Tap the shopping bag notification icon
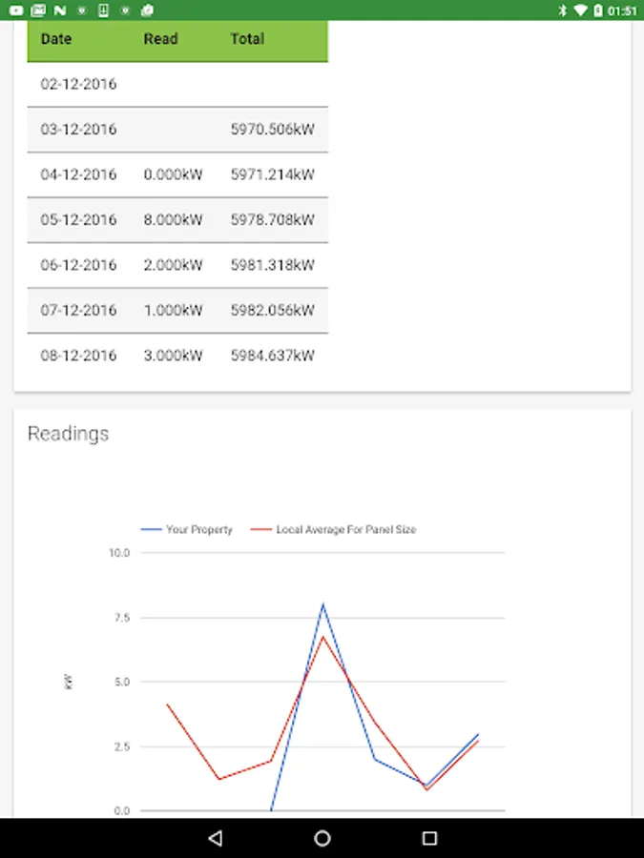 (x=146, y=10)
